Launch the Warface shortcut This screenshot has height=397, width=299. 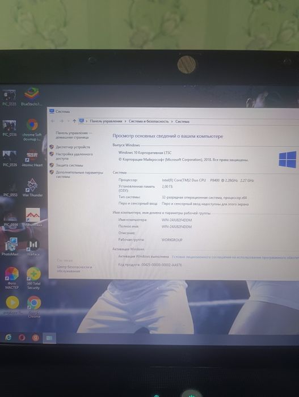pyautogui.click(x=33, y=247)
